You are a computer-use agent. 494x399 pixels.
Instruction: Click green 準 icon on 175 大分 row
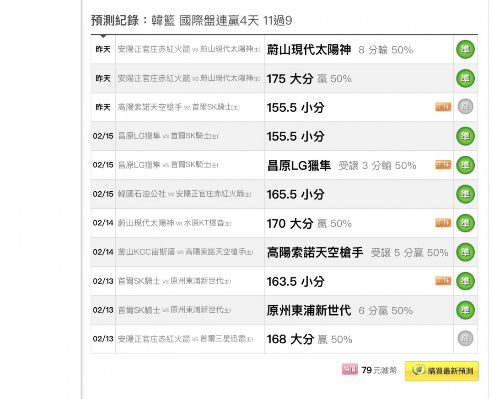pos(465,79)
